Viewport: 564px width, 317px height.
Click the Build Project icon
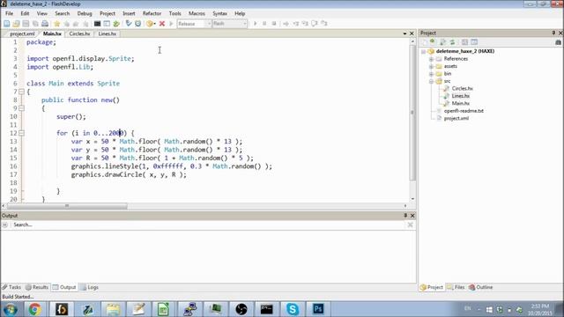click(x=149, y=24)
